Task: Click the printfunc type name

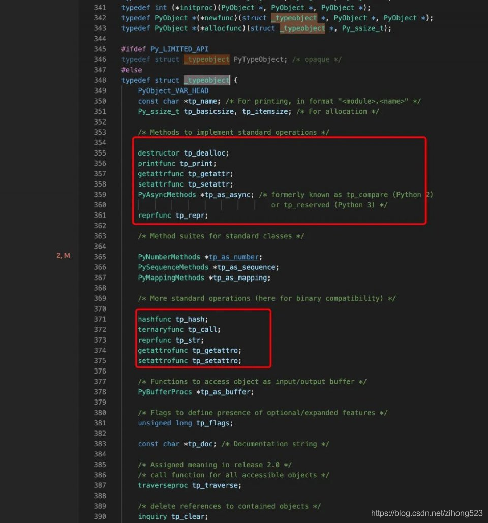Action: [x=157, y=164]
